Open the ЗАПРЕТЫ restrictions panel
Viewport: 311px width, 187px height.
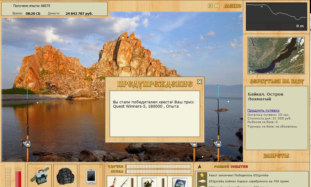pyautogui.click(x=276, y=156)
